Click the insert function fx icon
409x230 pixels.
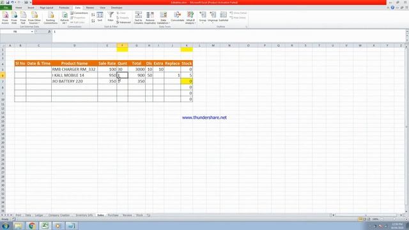coord(49,31)
